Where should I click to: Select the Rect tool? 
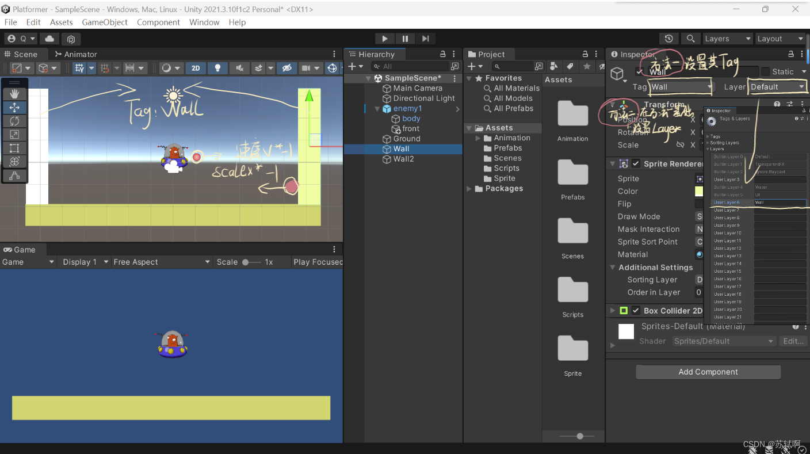14,148
